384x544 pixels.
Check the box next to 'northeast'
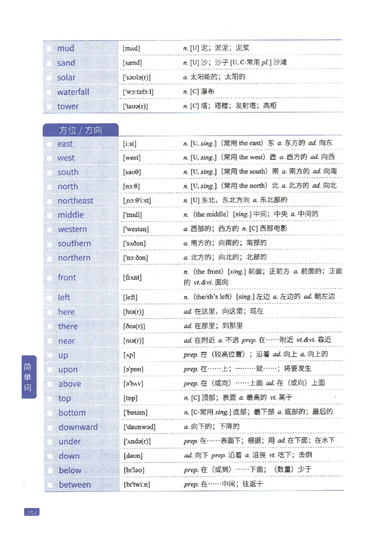click(51, 200)
